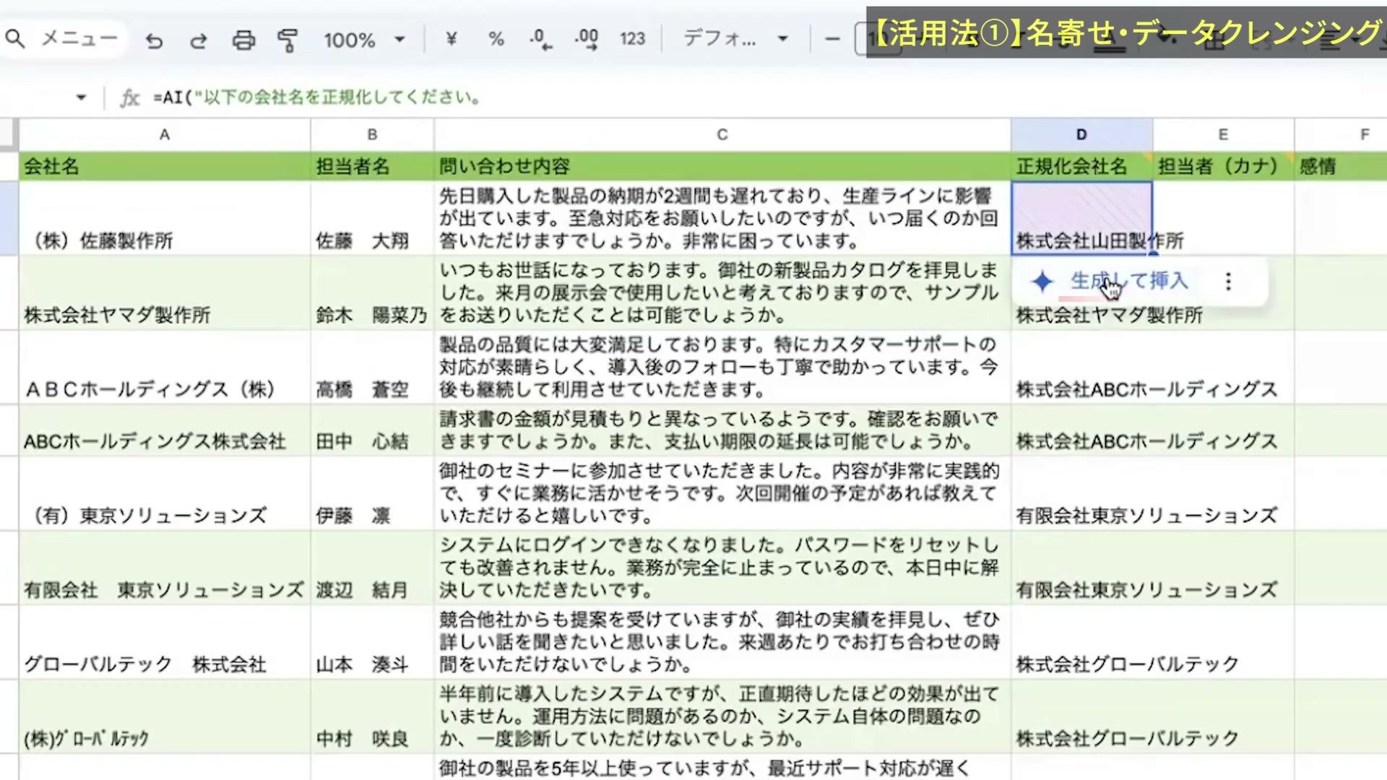Image resolution: width=1387 pixels, height=780 pixels.
Task: Click the Undo arrow icon
Action: 154,40
